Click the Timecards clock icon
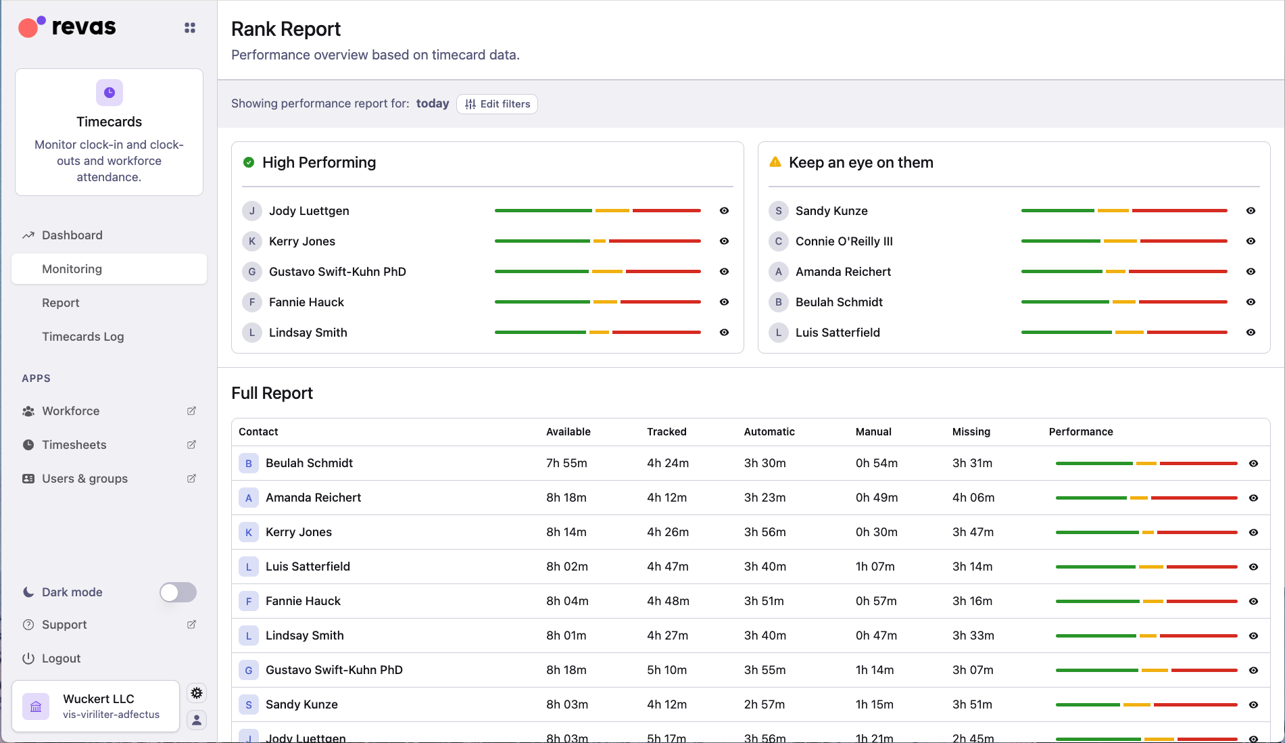 pos(108,93)
